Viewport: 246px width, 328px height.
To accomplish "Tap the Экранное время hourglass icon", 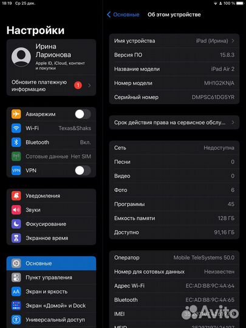I will [16, 238].
